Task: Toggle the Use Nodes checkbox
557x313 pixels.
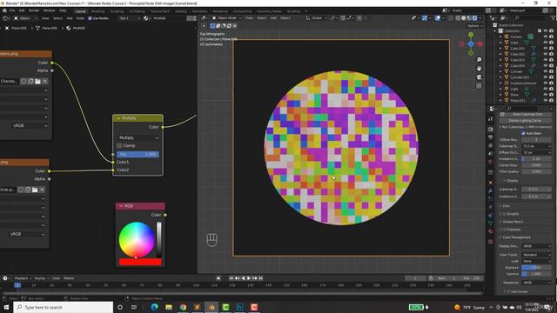Action: (x=90, y=18)
